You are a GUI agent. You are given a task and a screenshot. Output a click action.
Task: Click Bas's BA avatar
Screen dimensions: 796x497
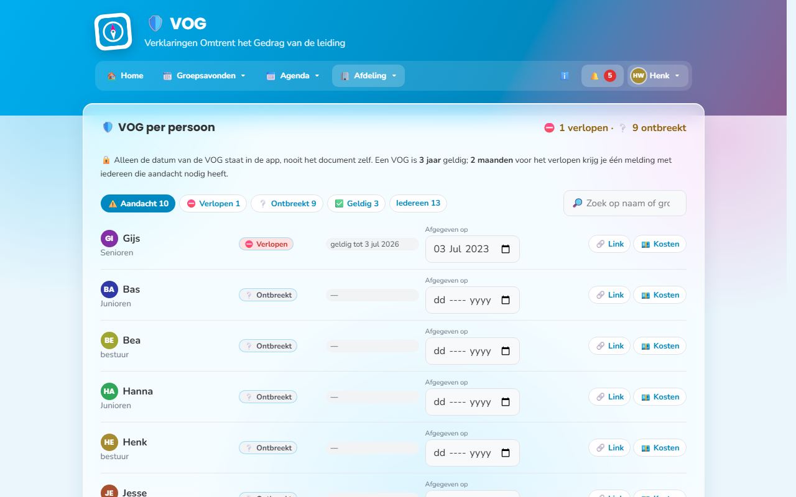(x=109, y=290)
